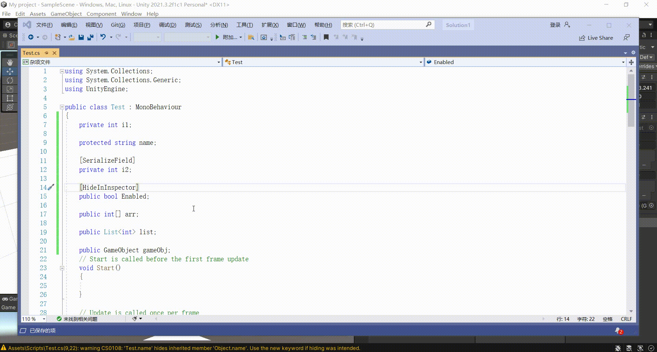657x352 pixels.
Task: Click the New Item icon in toolbar
Action: coord(58,37)
